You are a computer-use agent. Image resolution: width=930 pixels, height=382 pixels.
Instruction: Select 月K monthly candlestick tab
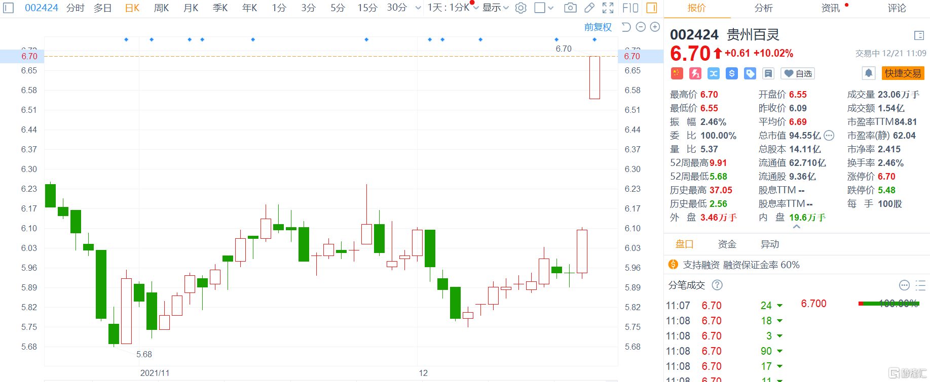(x=191, y=8)
